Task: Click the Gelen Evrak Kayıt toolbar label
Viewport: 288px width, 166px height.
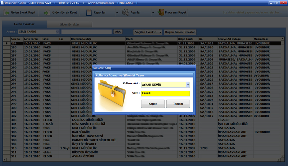Action: [23, 13]
